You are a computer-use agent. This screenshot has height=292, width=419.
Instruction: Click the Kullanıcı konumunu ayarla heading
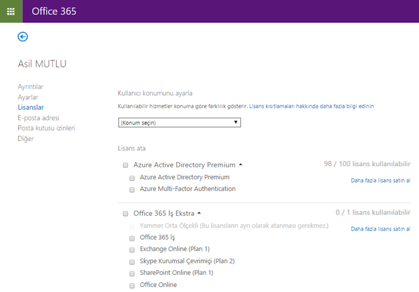[x=155, y=93]
